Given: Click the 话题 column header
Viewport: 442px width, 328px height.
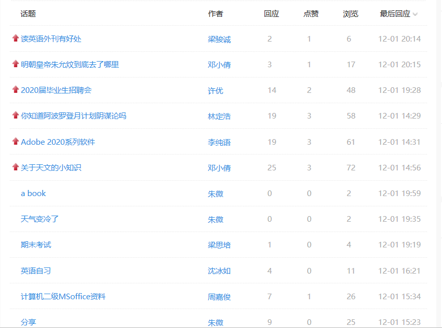Looking at the screenshot, I should [x=29, y=14].
